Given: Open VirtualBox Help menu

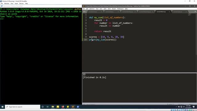Looking at the screenshot, I should (26, 3).
